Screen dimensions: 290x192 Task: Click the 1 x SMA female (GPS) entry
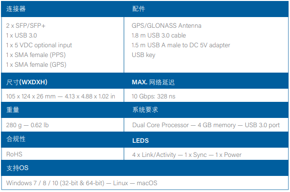click(x=36, y=65)
